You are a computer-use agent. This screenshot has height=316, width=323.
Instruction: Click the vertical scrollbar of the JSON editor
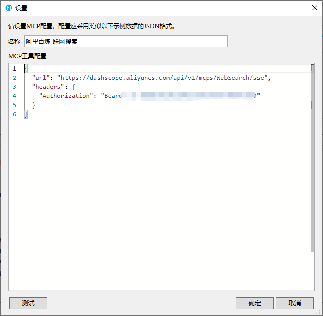point(312,158)
